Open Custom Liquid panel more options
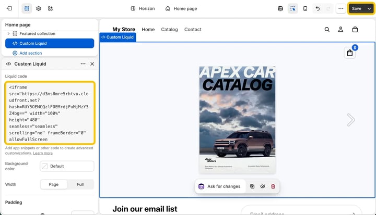The height and width of the screenshot is (215, 376). [x=83, y=64]
